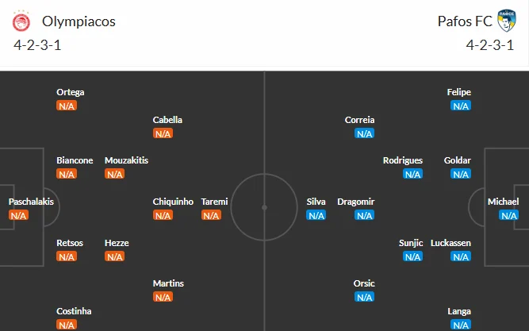This screenshot has width=529, height=331.
Task: Select Michael's goalkeeper rating badge
Action: pos(508,215)
